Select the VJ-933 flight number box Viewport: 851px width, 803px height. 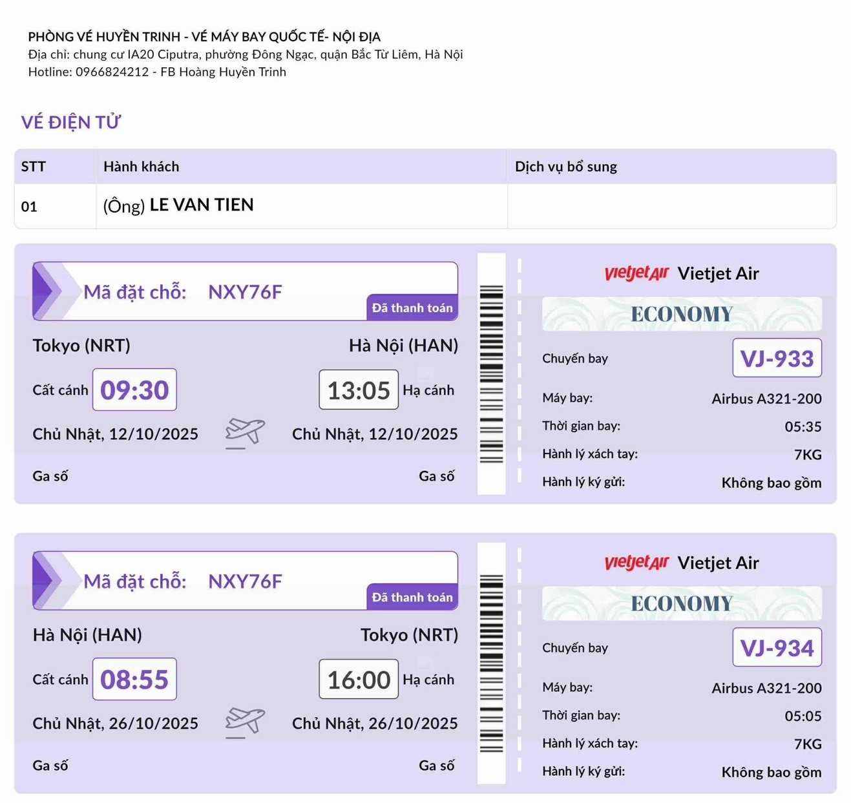pos(777,358)
